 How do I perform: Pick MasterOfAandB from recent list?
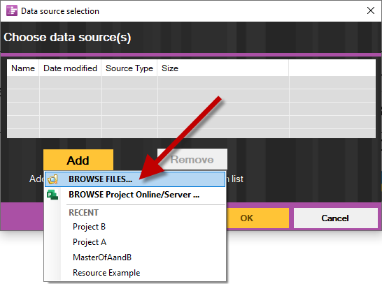[102, 257]
